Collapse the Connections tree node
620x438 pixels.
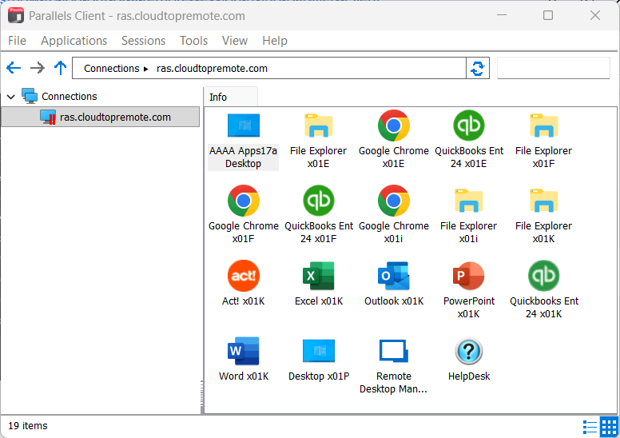[x=11, y=97]
